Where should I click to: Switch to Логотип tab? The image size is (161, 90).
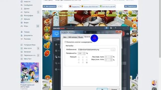coord(87,37)
